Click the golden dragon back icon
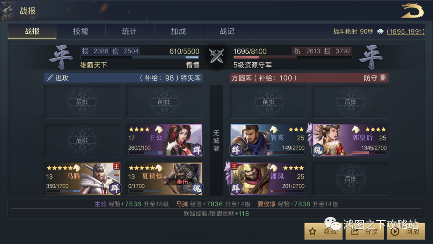 point(413,10)
